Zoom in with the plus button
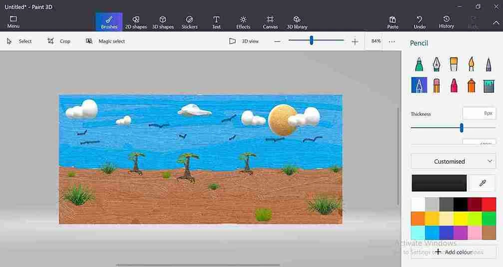This screenshot has height=267, width=503. (355, 41)
